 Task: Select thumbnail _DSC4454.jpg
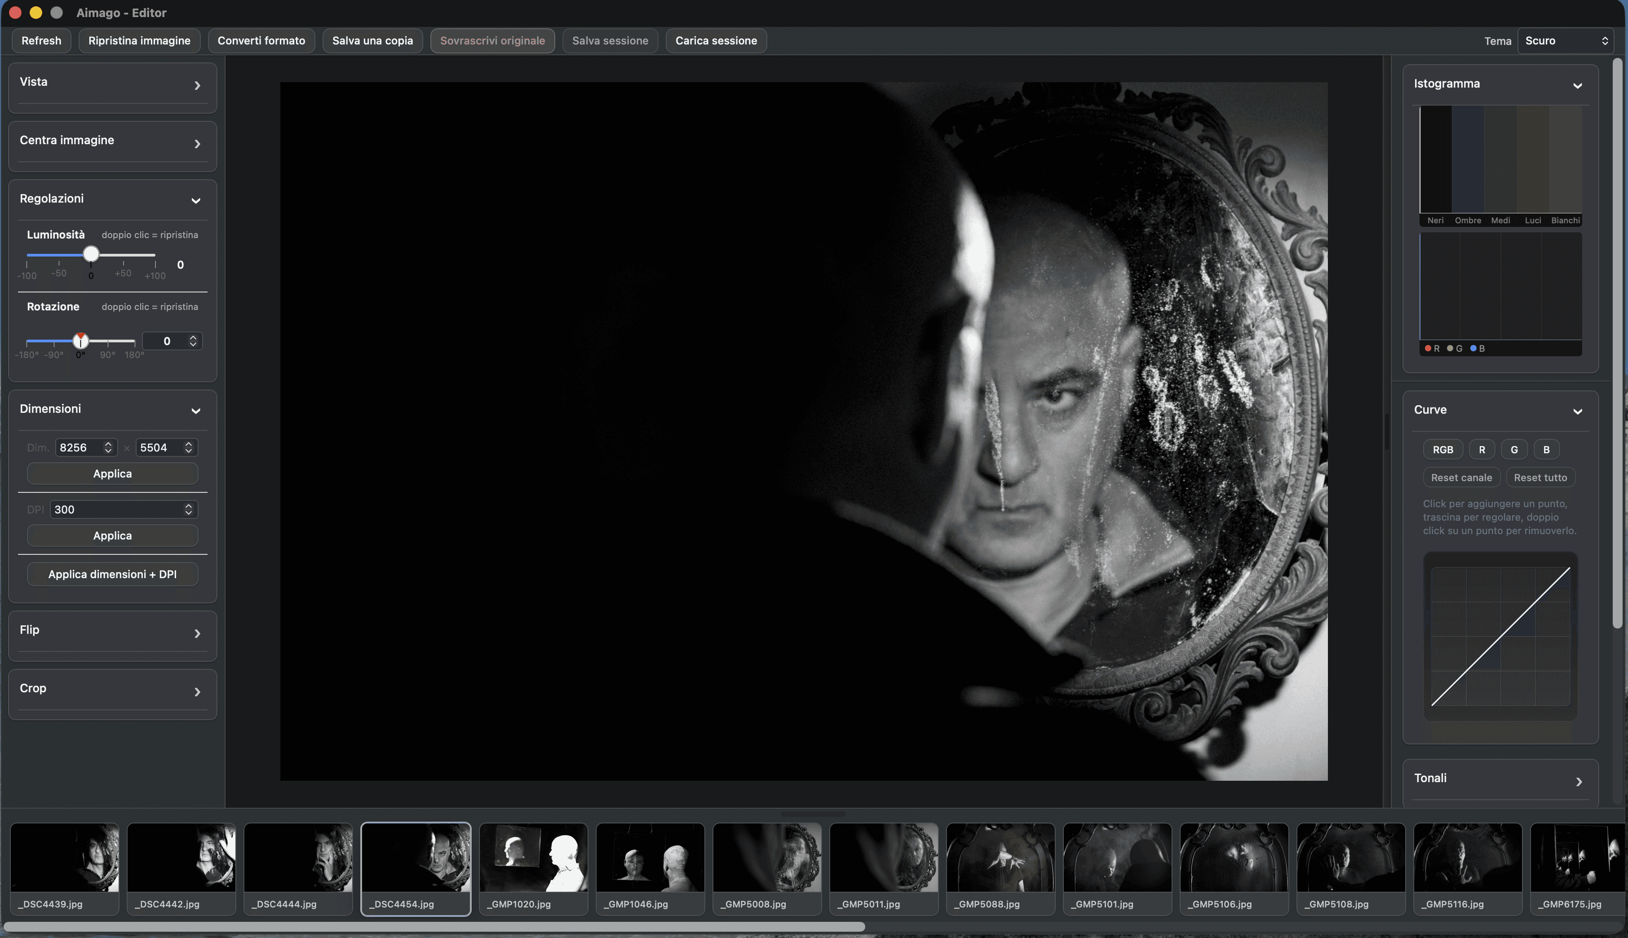coord(416,868)
